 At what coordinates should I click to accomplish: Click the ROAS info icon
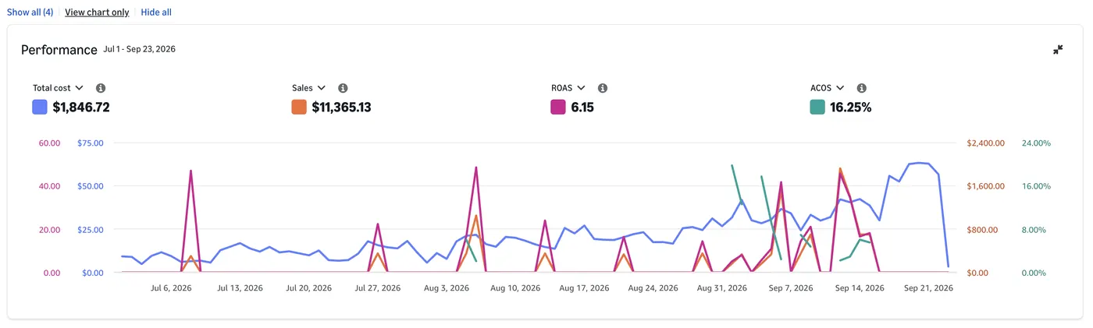[x=603, y=89]
